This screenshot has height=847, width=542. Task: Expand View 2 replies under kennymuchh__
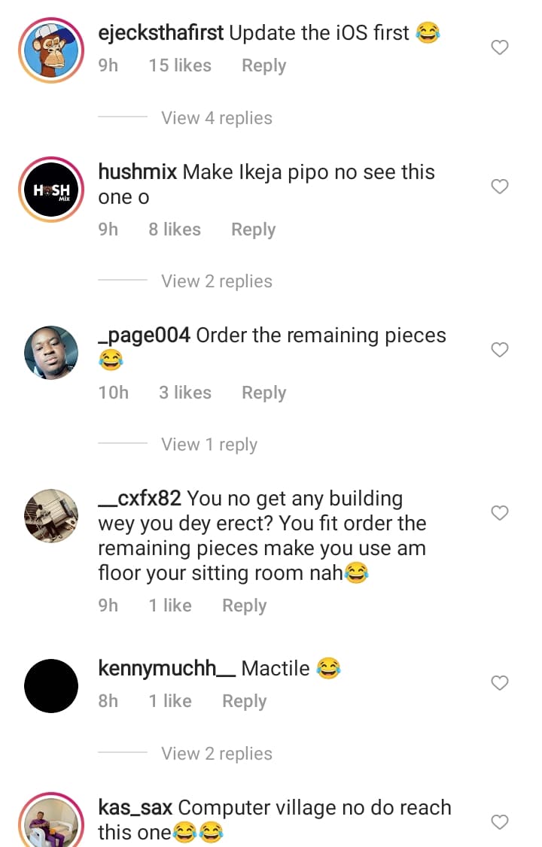(217, 754)
